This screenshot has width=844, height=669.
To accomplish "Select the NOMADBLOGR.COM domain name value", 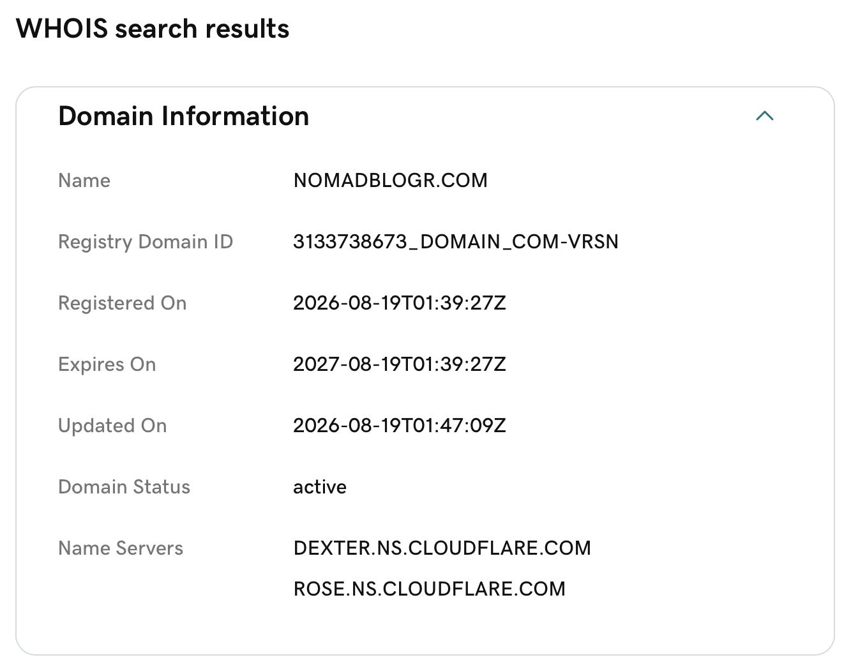I will (x=390, y=181).
